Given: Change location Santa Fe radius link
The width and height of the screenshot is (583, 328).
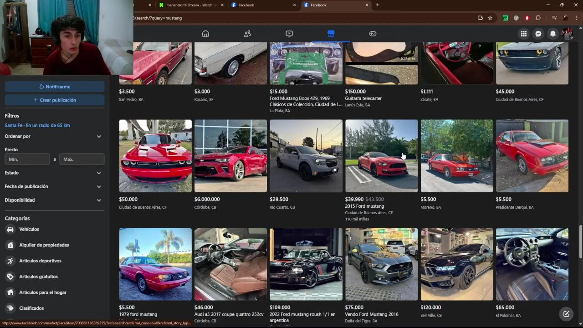Looking at the screenshot, I should (37, 125).
